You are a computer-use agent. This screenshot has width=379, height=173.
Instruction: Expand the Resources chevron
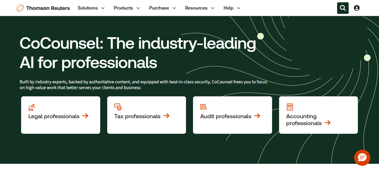click(213, 8)
